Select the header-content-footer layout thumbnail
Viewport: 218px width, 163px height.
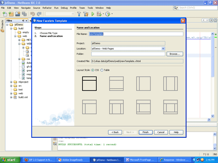click(116, 83)
